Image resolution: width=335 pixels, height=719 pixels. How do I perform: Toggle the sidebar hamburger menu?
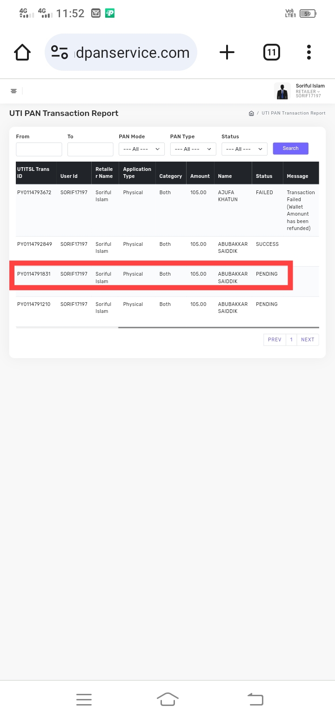pyautogui.click(x=14, y=91)
